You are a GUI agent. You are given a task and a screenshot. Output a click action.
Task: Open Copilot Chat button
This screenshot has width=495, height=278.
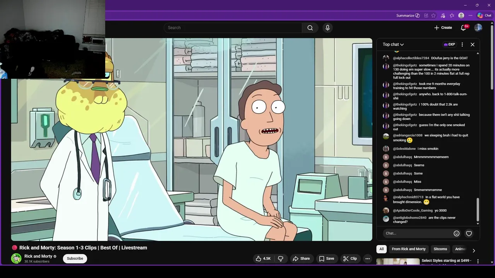coord(484,15)
